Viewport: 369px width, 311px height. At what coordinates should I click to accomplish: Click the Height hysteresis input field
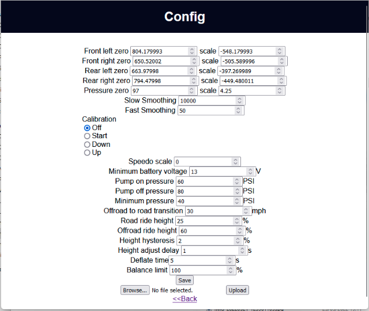[205, 241]
